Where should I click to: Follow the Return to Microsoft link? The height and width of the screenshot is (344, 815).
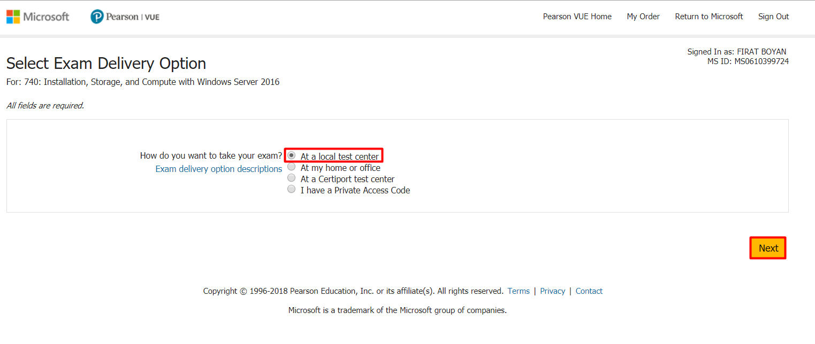pyautogui.click(x=709, y=17)
